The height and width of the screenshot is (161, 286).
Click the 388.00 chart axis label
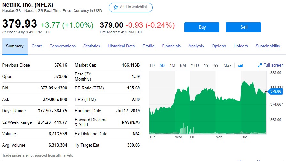click(276, 73)
